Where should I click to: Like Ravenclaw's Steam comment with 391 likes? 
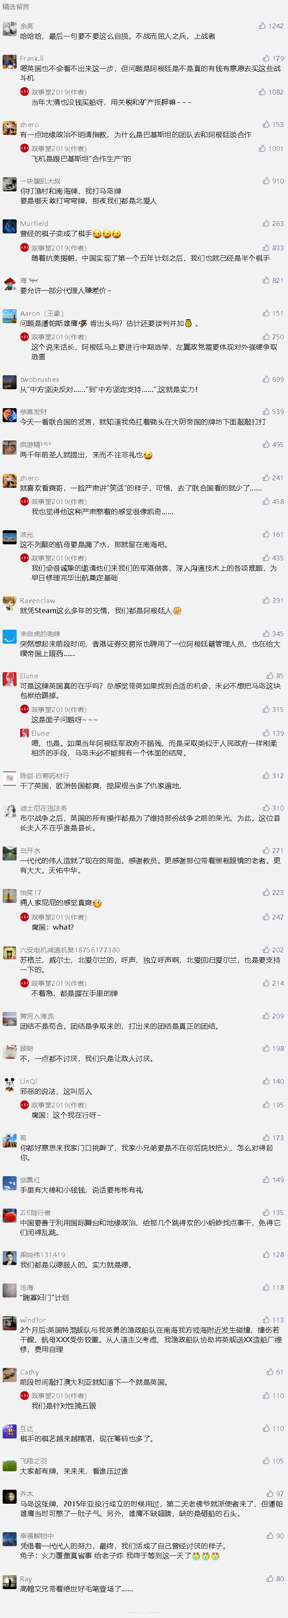(273, 600)
